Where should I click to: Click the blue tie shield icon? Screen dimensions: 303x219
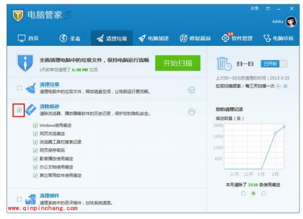(25, 63)
